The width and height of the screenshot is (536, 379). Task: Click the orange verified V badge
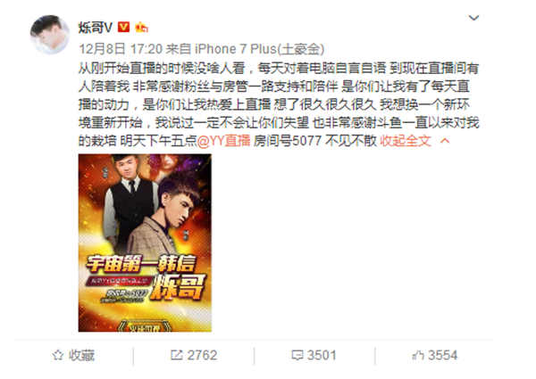click(123, 27)
